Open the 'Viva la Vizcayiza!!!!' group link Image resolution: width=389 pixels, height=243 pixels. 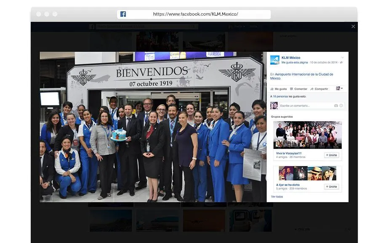288,153
